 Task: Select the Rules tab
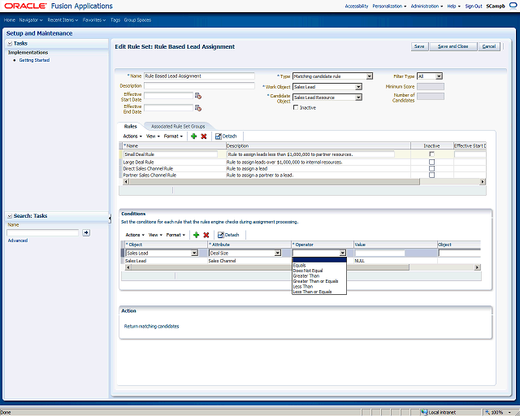pyautogui.click(x=130, y=127)
